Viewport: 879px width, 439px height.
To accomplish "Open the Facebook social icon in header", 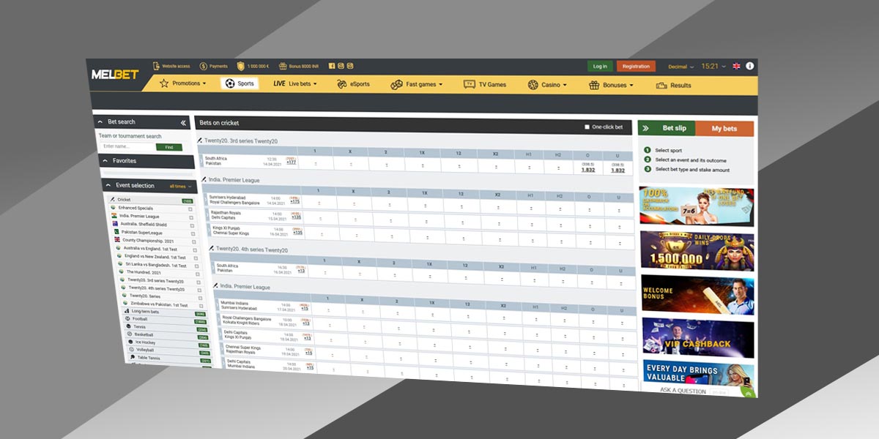I will coord(332,67).
